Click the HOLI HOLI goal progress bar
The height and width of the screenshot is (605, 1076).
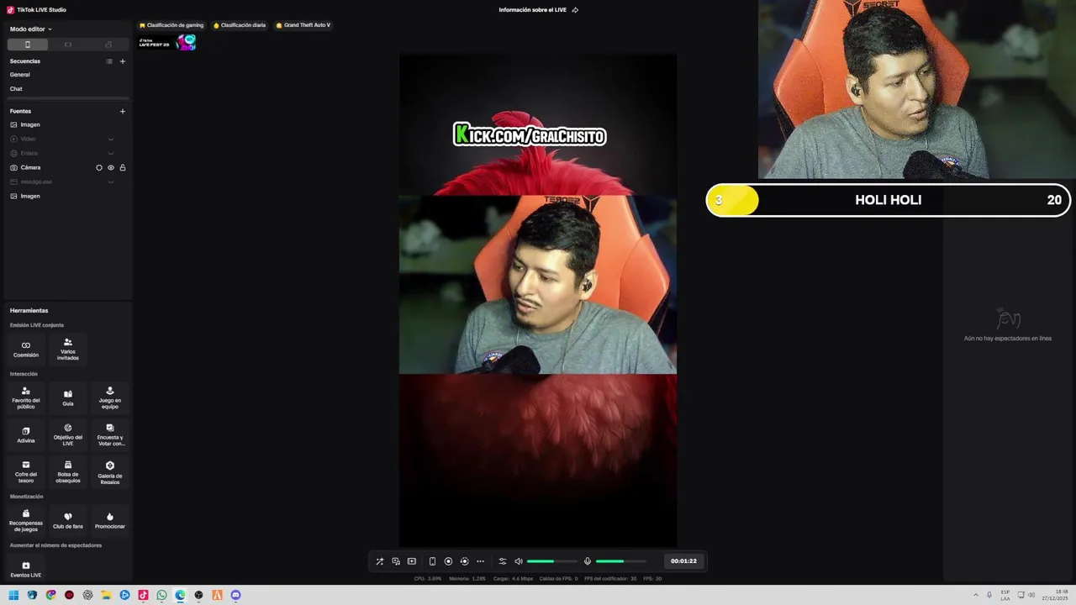pos(888,200)
